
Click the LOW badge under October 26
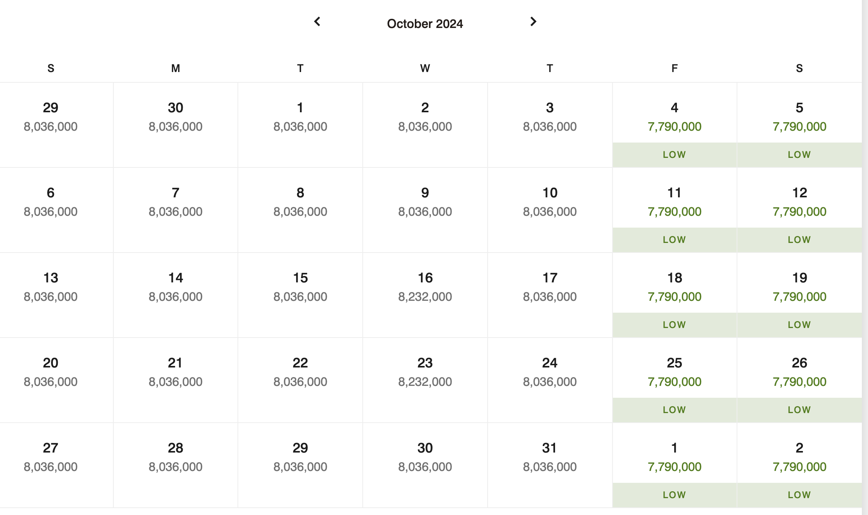click(x=799, y=410)
